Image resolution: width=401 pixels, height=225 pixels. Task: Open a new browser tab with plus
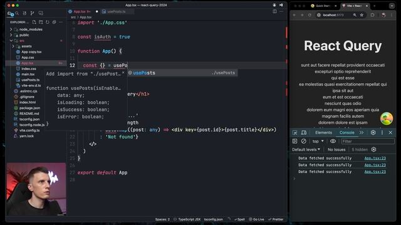click(x=375, y=6)
